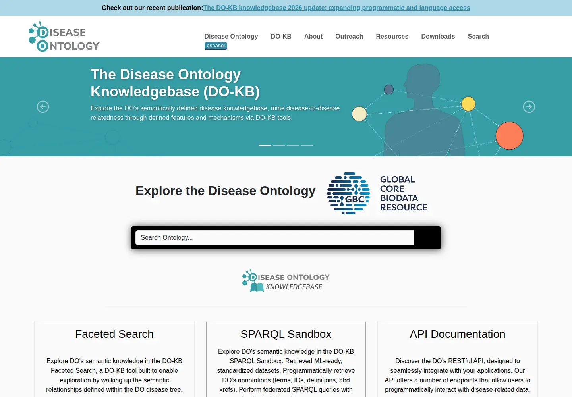Select the first carousel indicator
The image size is (572, 397).
[x=265, y=145]
